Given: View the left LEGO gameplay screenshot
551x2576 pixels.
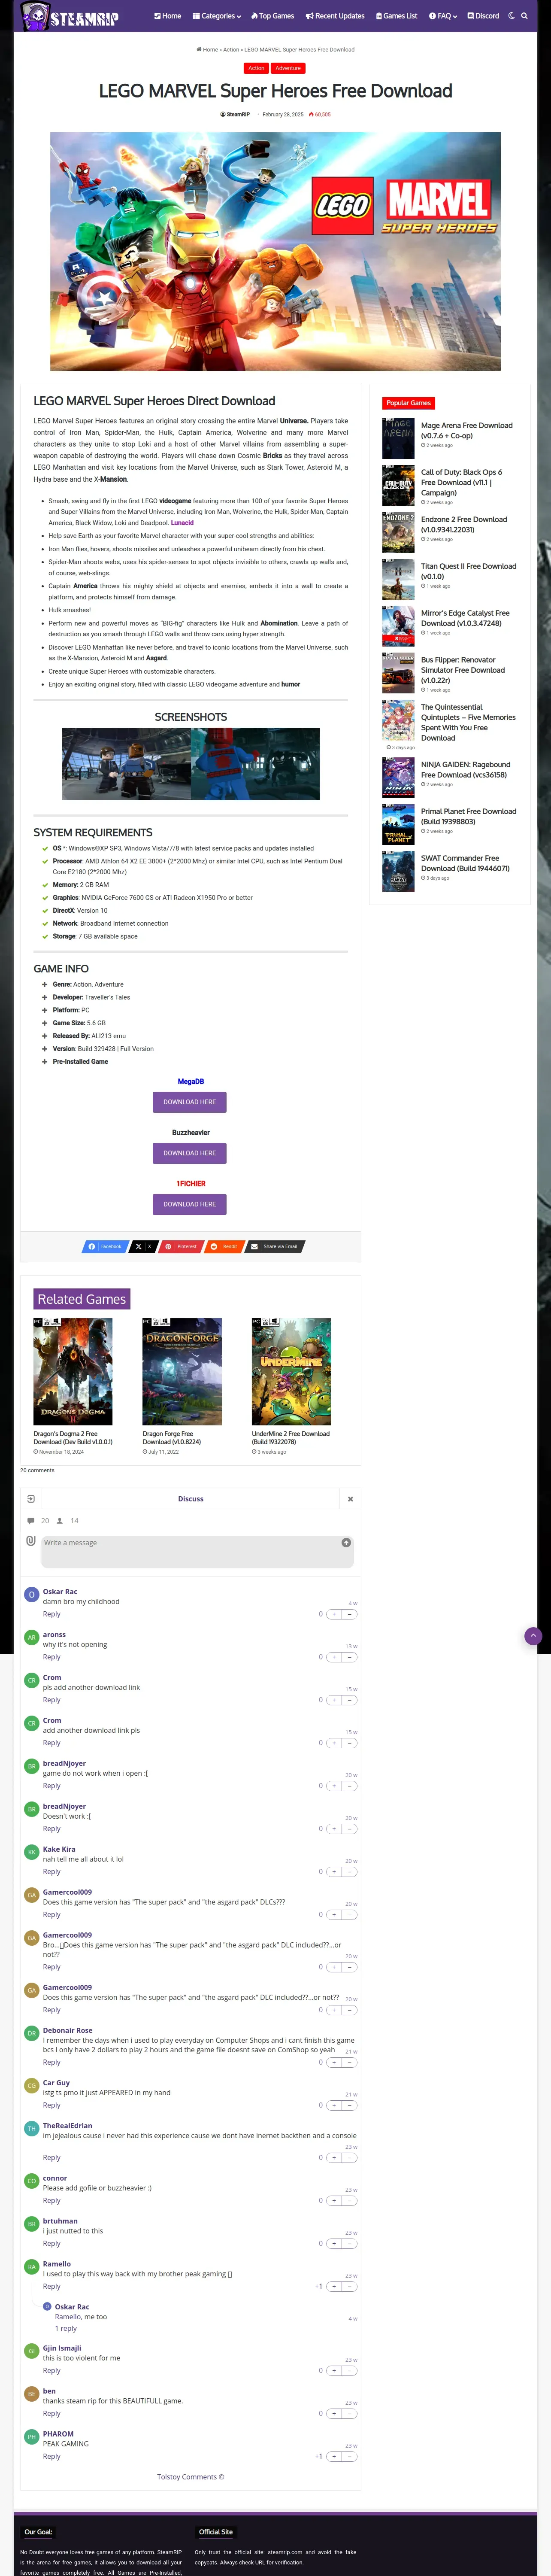Looking at the screenshot, I should click(x=126, y=764).
